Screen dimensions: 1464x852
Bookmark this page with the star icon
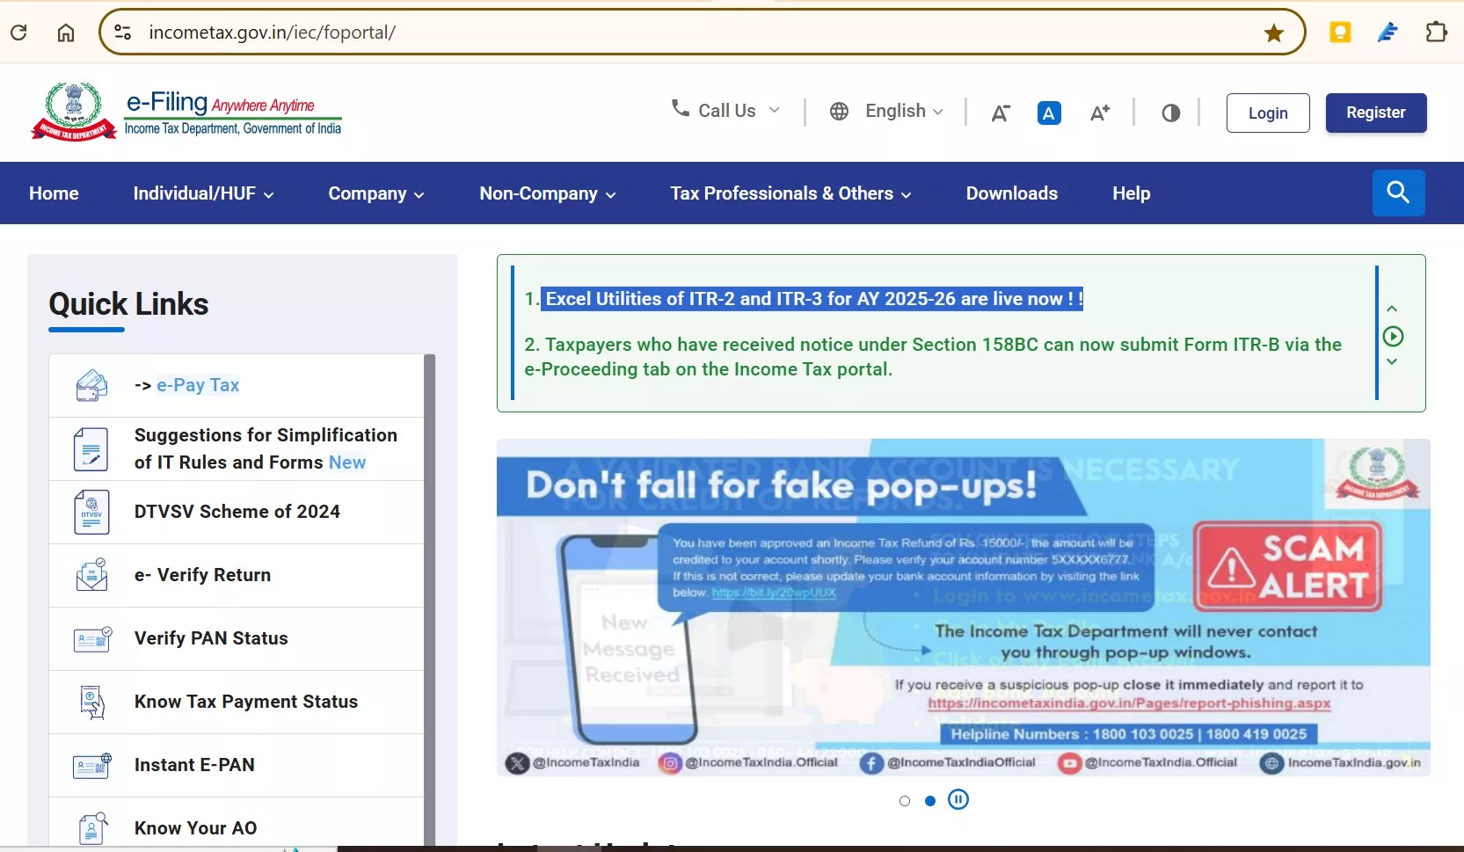[x=1273, y=33]
